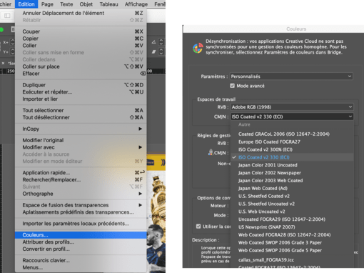Select Autre in the CMJN list
364x273 pixels.
tap(292, 124)
